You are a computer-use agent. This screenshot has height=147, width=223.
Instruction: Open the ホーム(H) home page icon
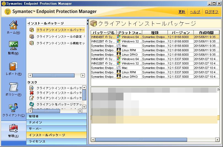[13, 25]
